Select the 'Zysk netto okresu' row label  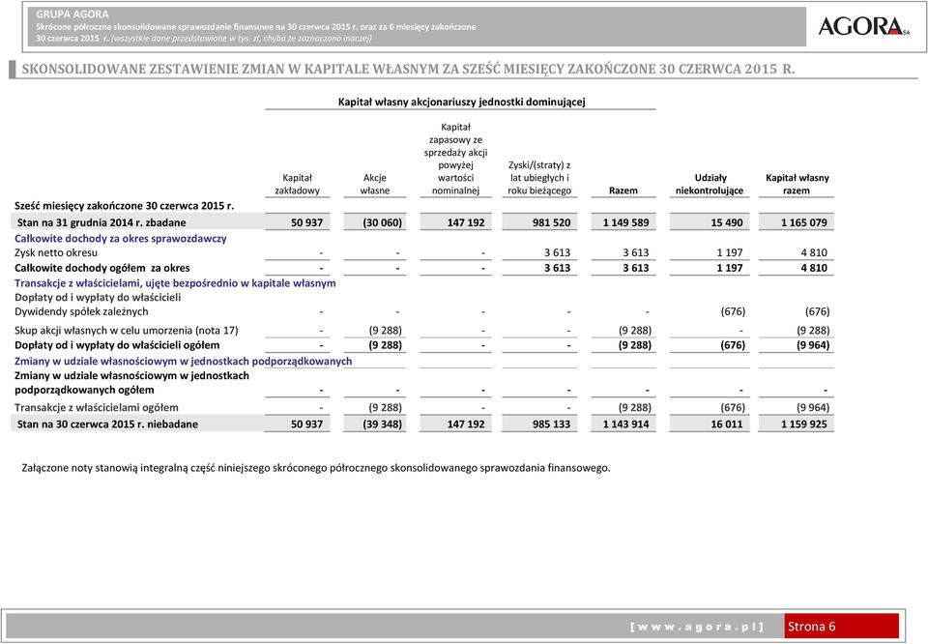pos(56,252)
